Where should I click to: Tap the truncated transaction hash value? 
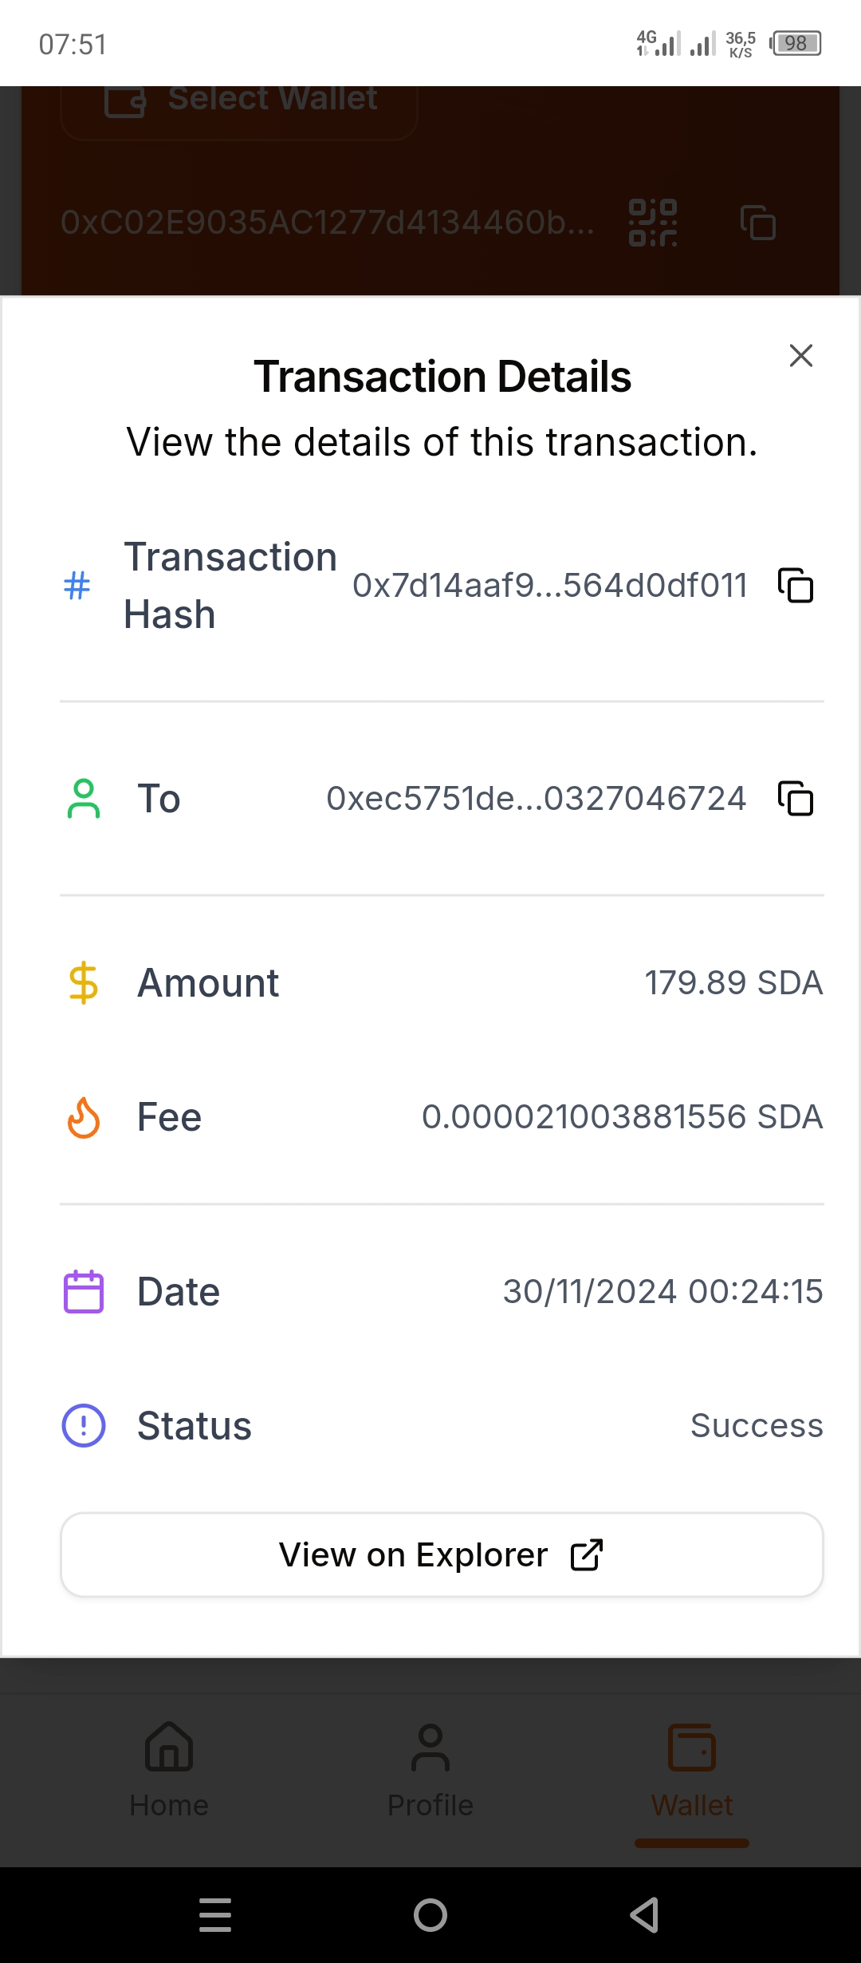coord(550,585)
